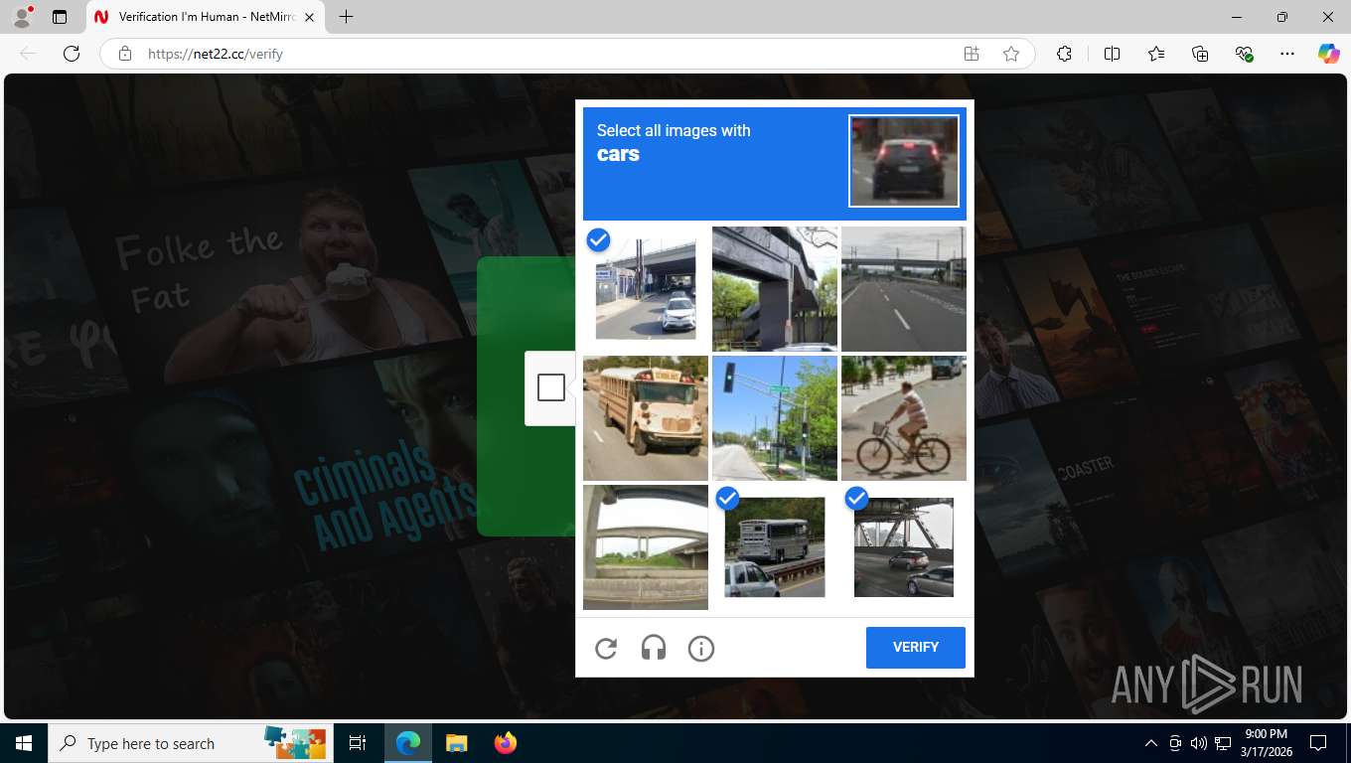Open the captcha help info icon

coord(701,649)
